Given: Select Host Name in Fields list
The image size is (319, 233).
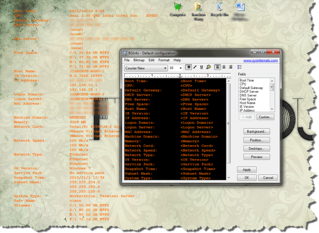Looking at the screenshot, I should point(247,103).
